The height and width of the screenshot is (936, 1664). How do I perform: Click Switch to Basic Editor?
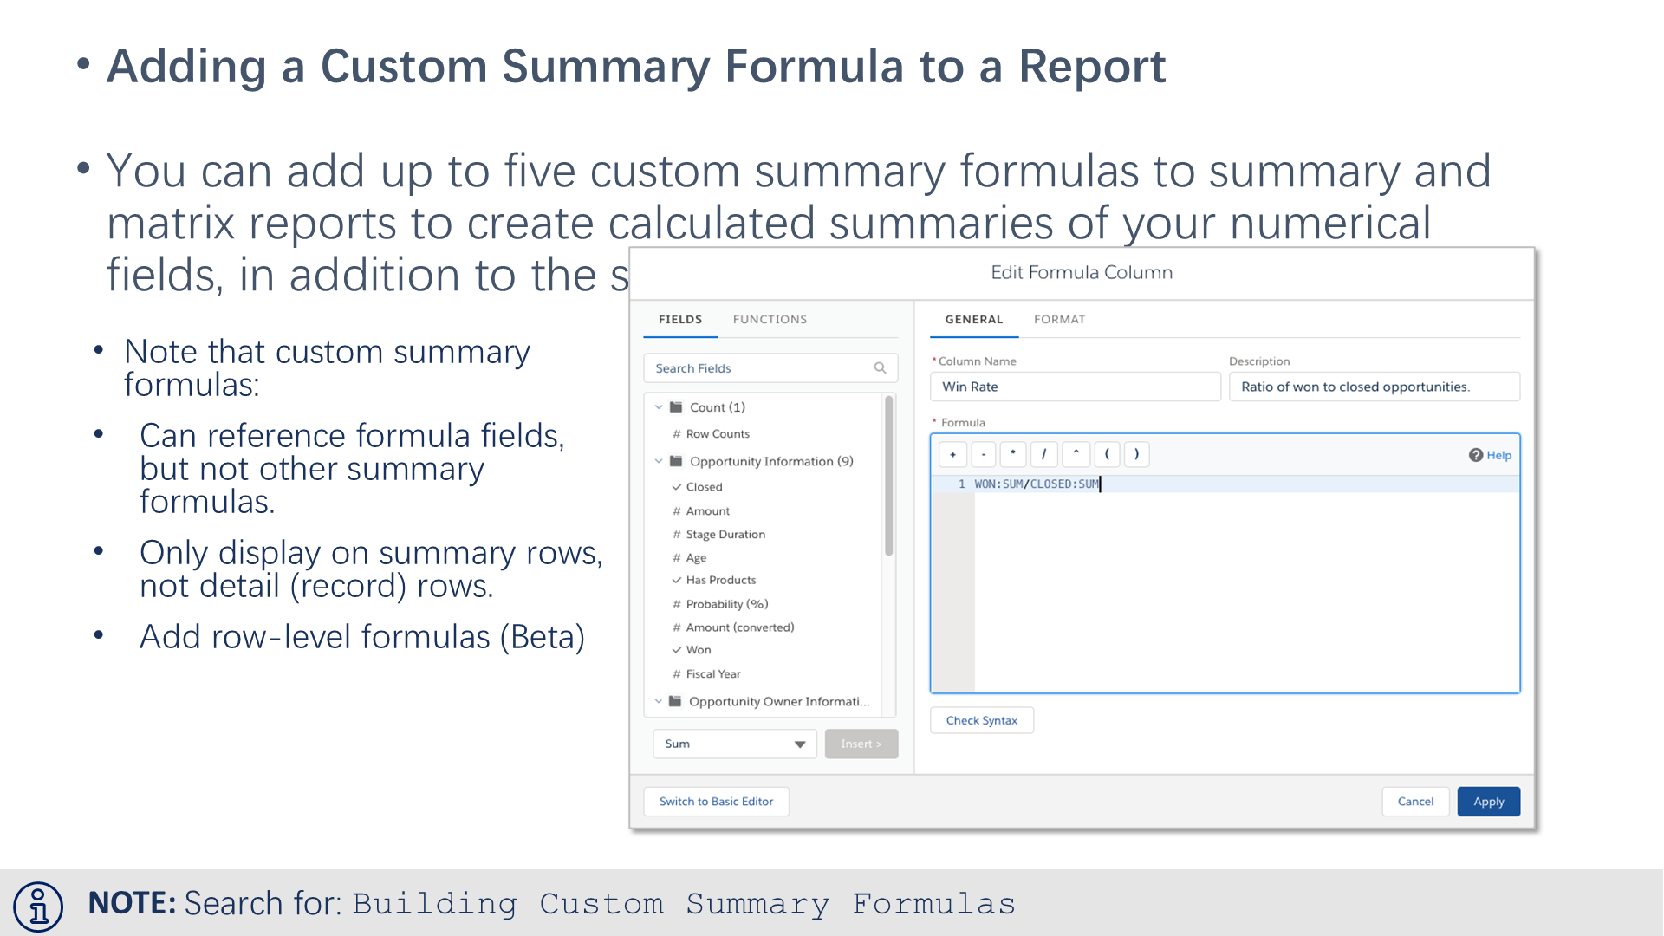pyautogui.click(x=716, y=802)
